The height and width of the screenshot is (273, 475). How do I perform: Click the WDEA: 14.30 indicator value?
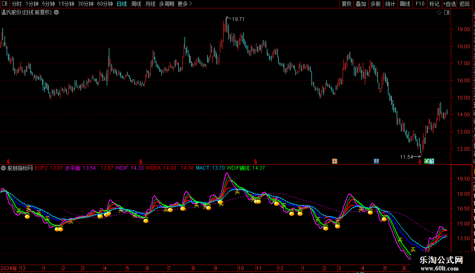pos(161,168)
